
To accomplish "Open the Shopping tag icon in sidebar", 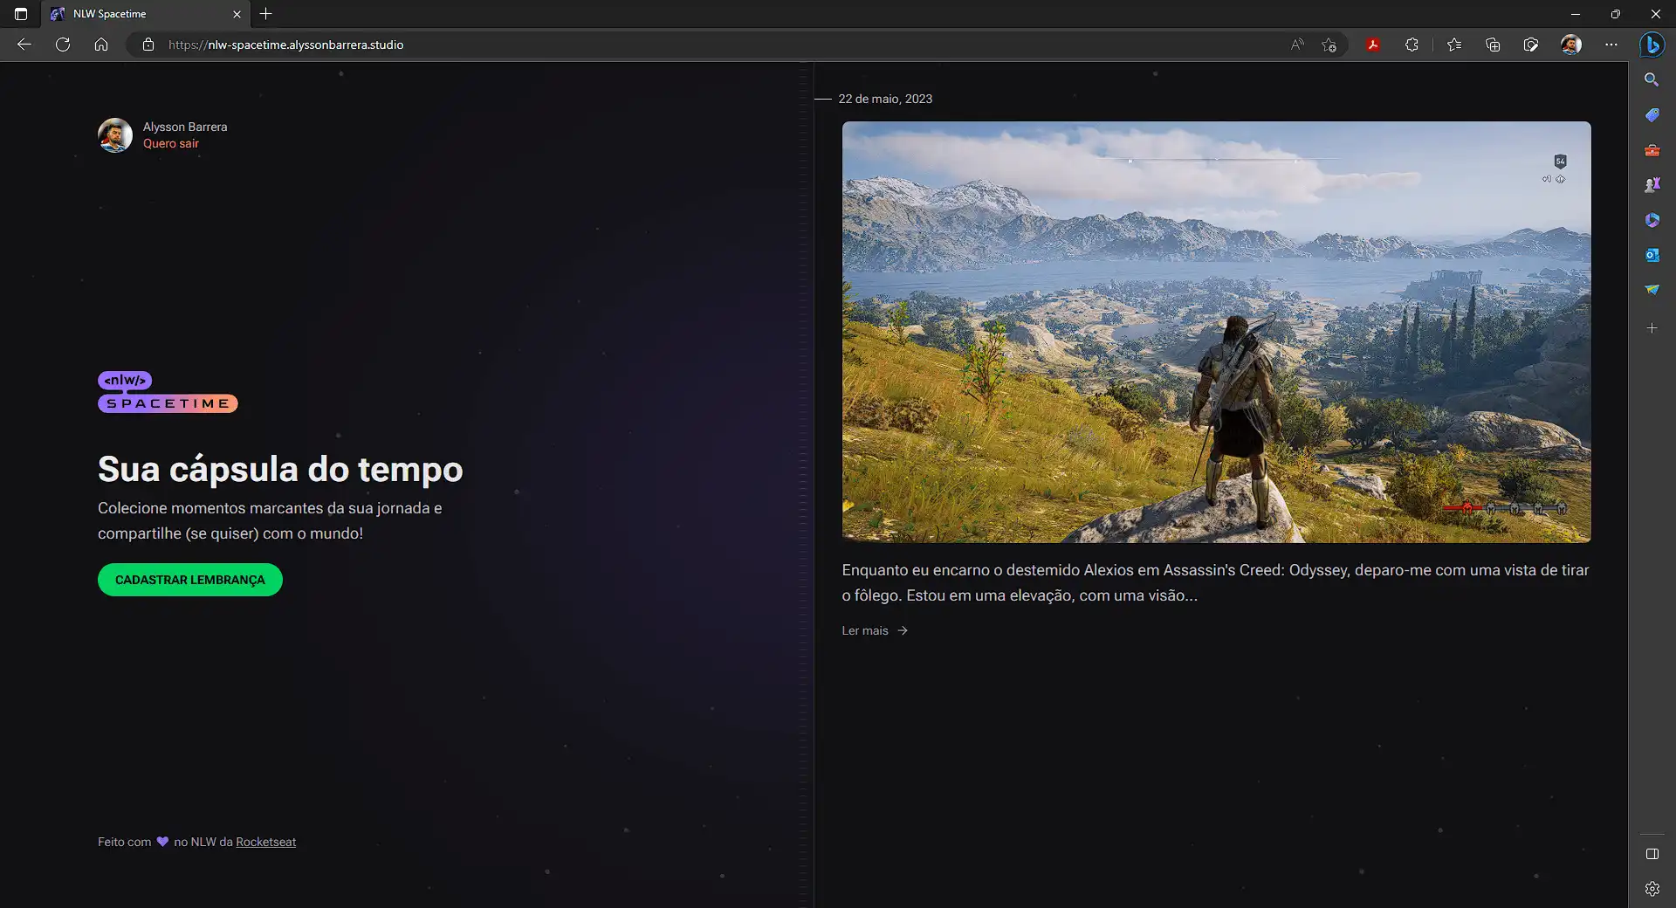I will point(1652,114).
